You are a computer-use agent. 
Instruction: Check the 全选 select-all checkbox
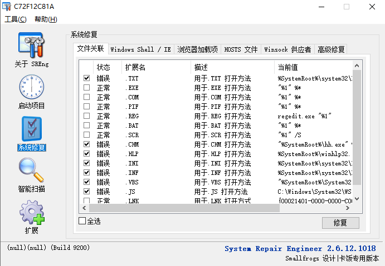click(x=82, y=221)
